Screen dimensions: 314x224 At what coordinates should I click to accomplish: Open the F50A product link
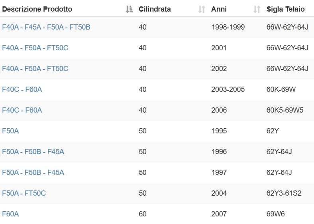pos(10,131)
